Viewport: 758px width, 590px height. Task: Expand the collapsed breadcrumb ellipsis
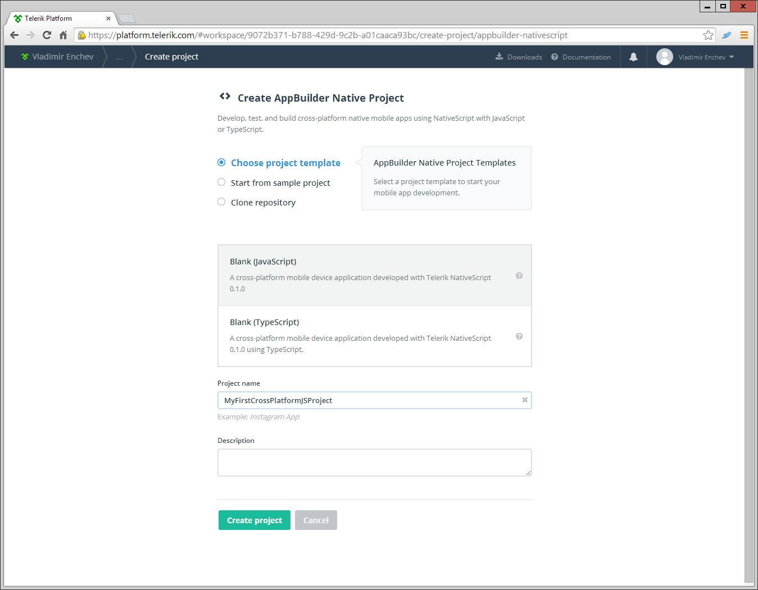point(119,57)
